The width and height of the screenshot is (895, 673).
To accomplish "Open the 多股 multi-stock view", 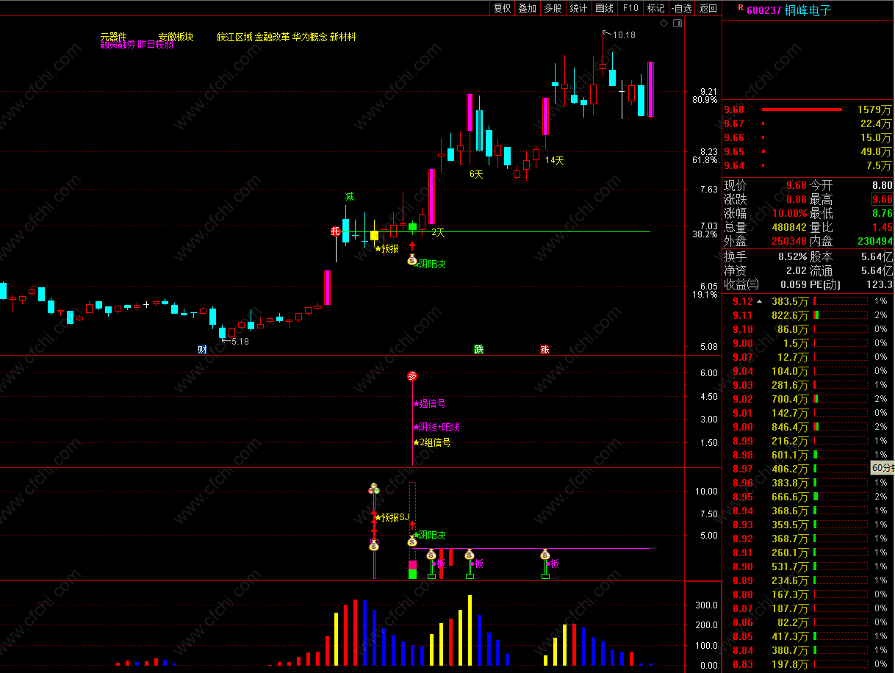I will click(553, 8).
